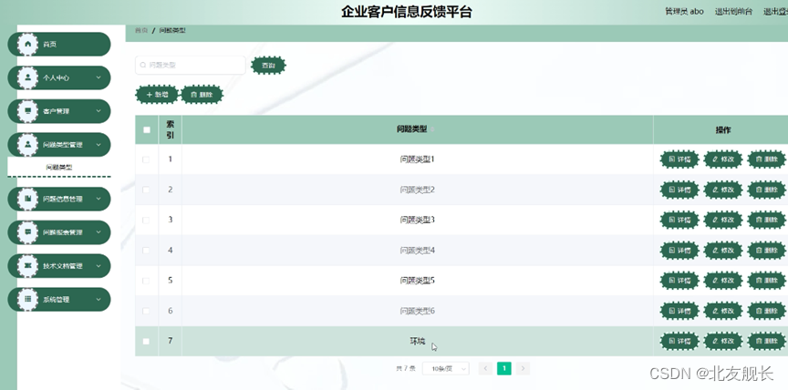Screen dimensions: 788x390
Task: Check the row 6 checkbox
Action: 146,311
